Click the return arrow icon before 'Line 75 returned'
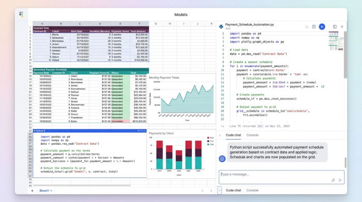Image resolution: width=362 pixels, height=202 pixels. coord(222,126)
